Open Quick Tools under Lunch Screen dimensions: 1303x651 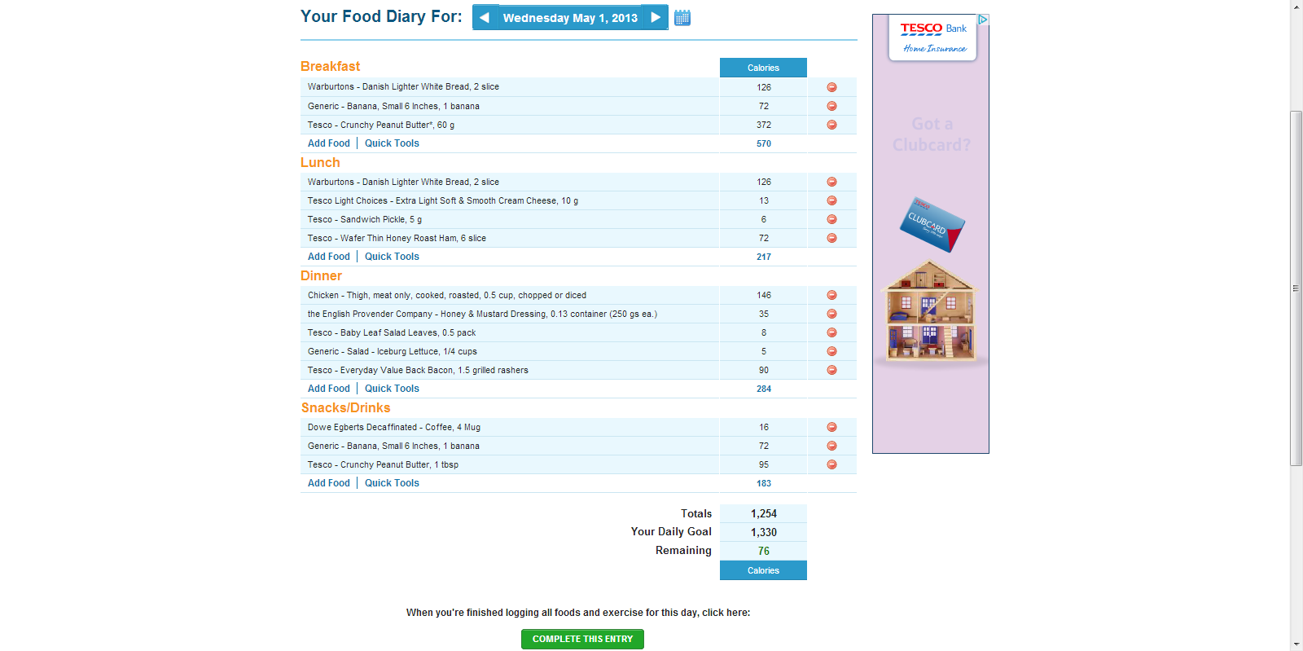[392, 257]
